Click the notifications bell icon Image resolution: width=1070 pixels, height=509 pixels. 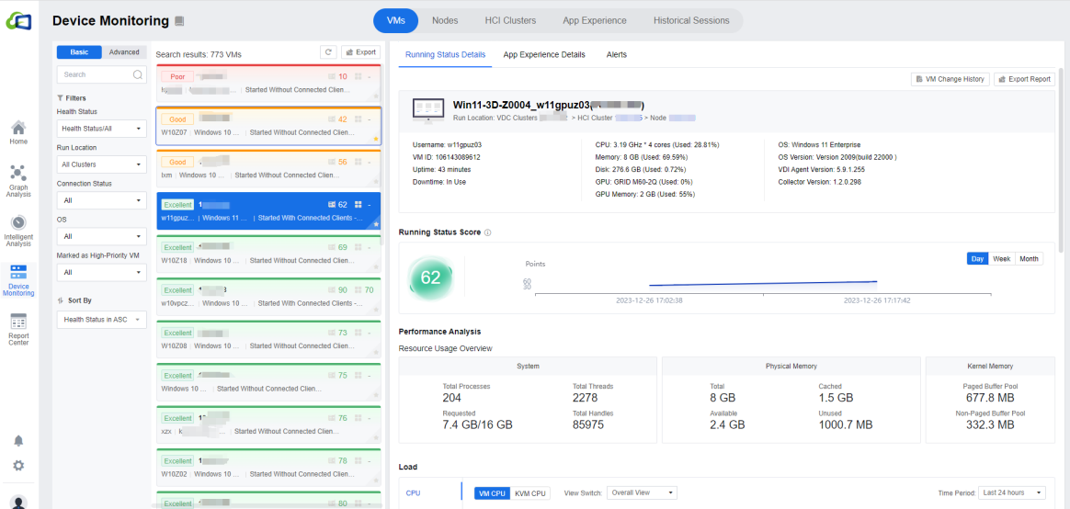[x=18, y=441]
